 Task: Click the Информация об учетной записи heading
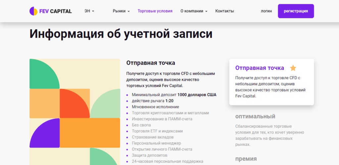[121, 34]
